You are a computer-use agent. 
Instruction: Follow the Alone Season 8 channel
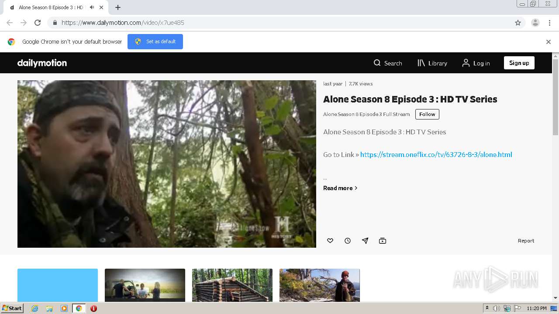(427, 114)
